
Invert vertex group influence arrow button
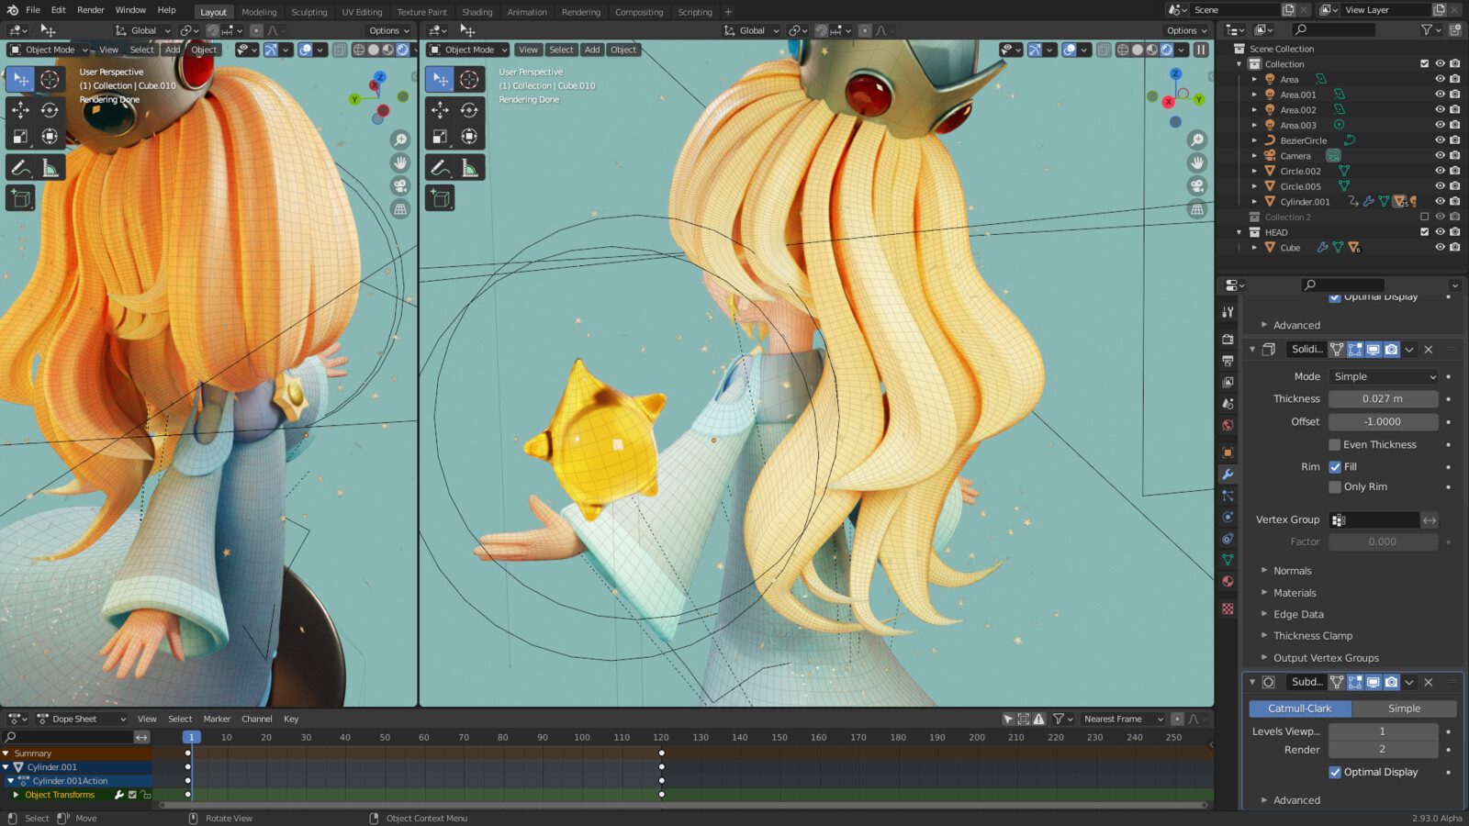[1430, 520]
